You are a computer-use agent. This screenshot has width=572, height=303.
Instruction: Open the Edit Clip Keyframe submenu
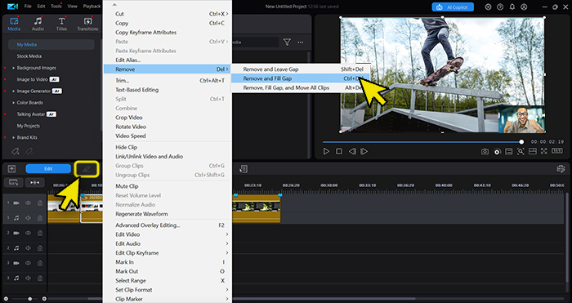[x=168, y=253]
